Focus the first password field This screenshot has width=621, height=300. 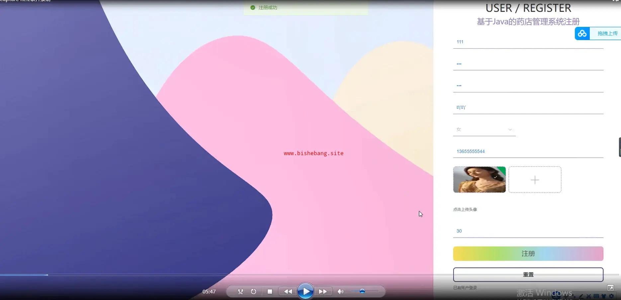tap(528, 64)
